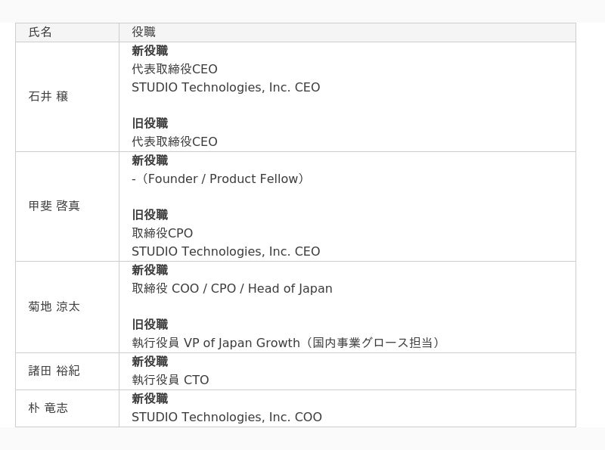Screen dimensions: 605x450
Task: Click 旧役職 heading in 菊地 涼太 row
Action: [150, 325]
